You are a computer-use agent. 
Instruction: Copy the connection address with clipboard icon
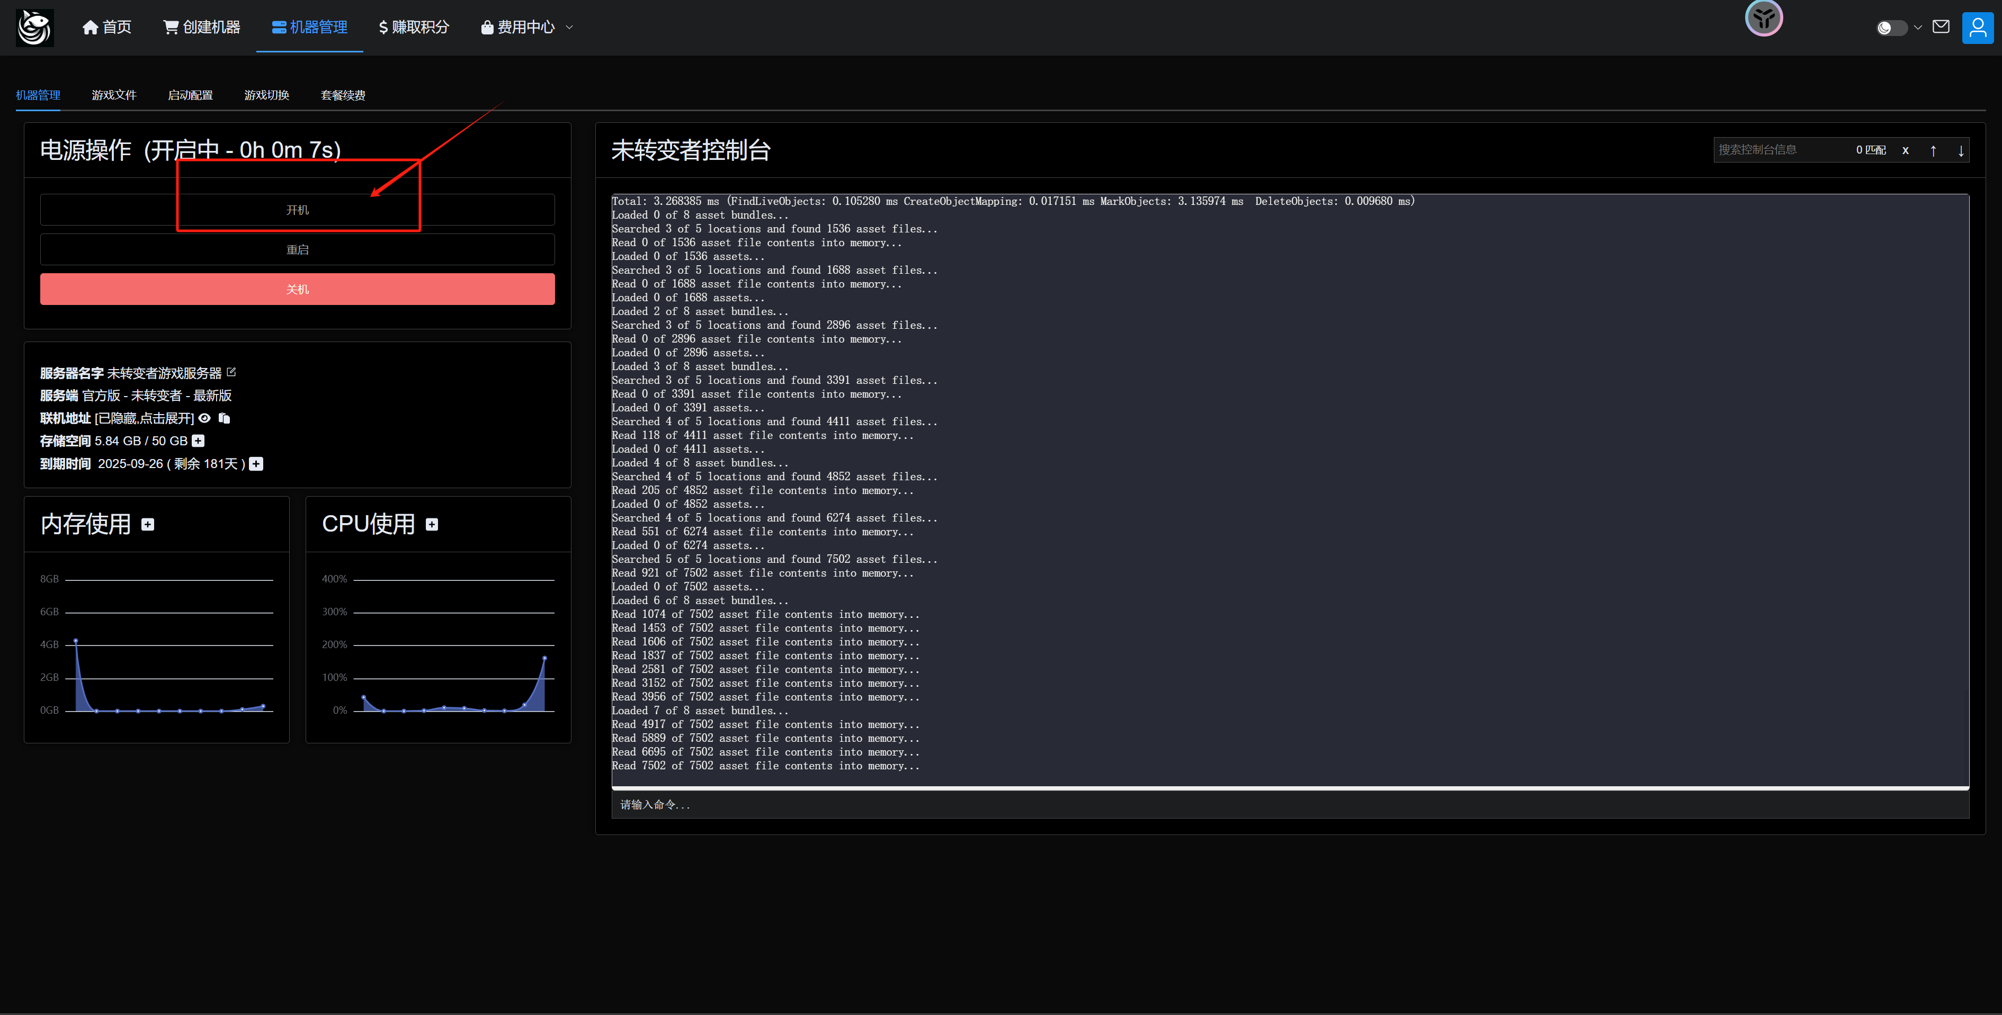[x=225, y=418]
